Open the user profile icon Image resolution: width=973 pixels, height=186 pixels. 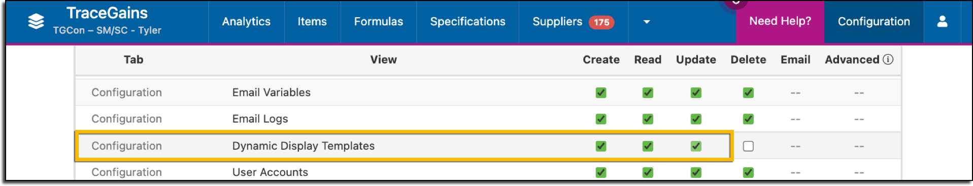pos(942,21)
